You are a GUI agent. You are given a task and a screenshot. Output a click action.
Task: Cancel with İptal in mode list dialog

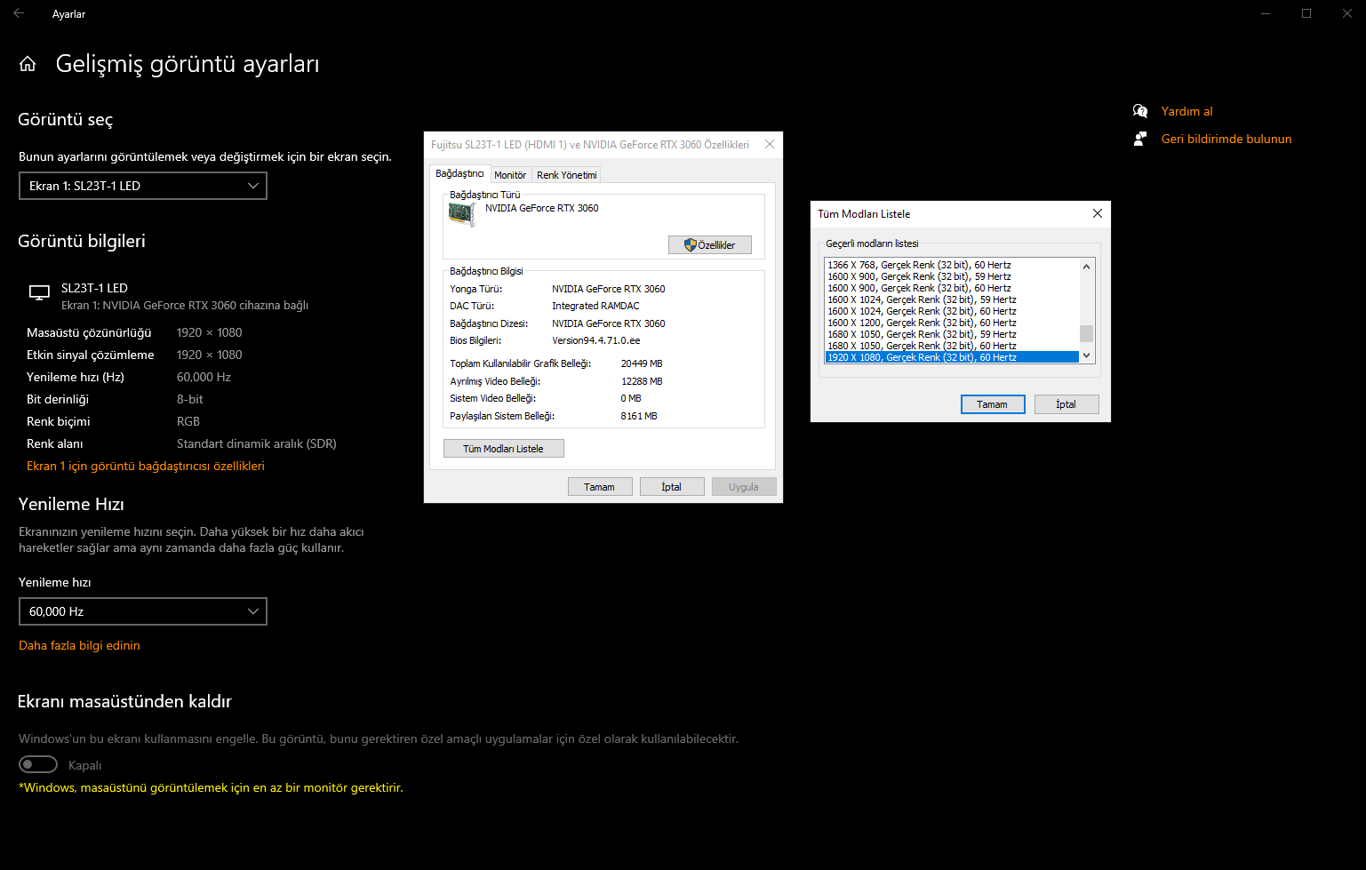(x=1066, y=404)
